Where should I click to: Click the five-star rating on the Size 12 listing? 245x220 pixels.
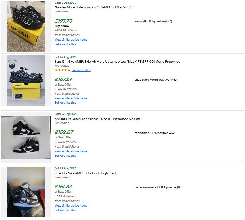coord(63,70)
